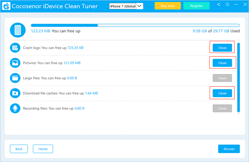Open the share icon in title bar

[x=219, y=4]
